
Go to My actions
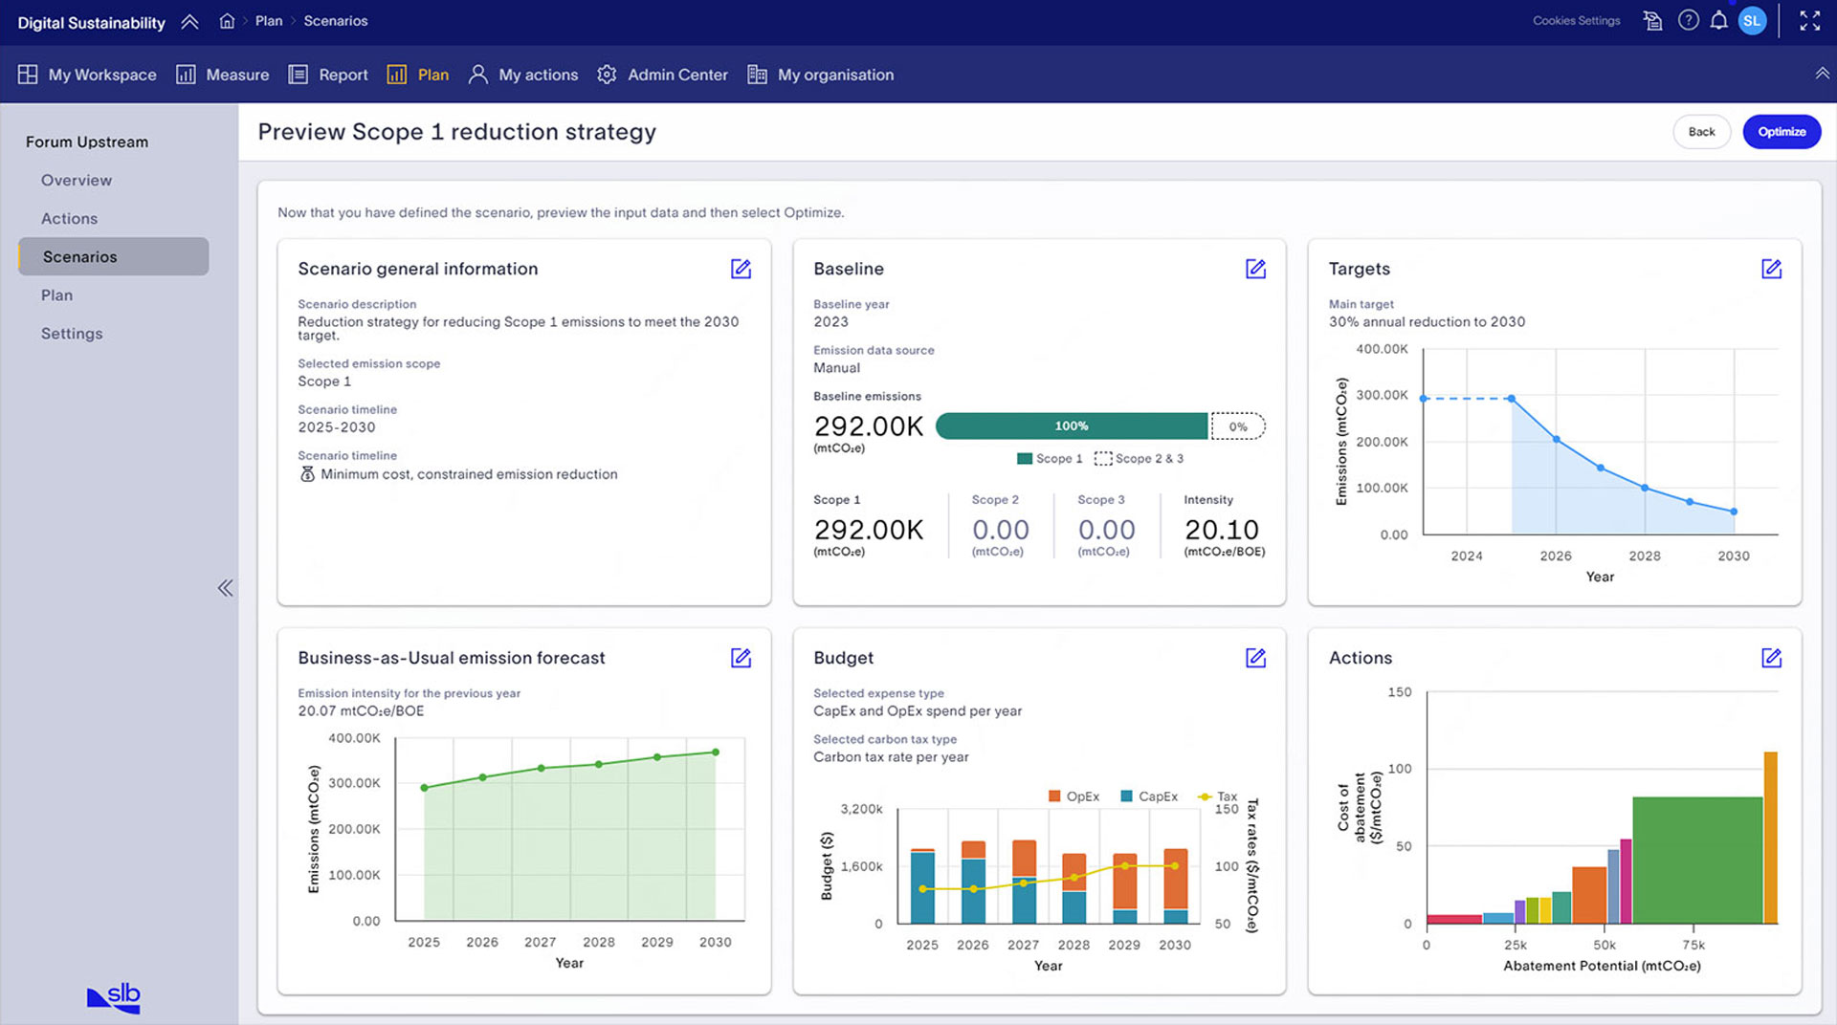[x=523, y=75]
